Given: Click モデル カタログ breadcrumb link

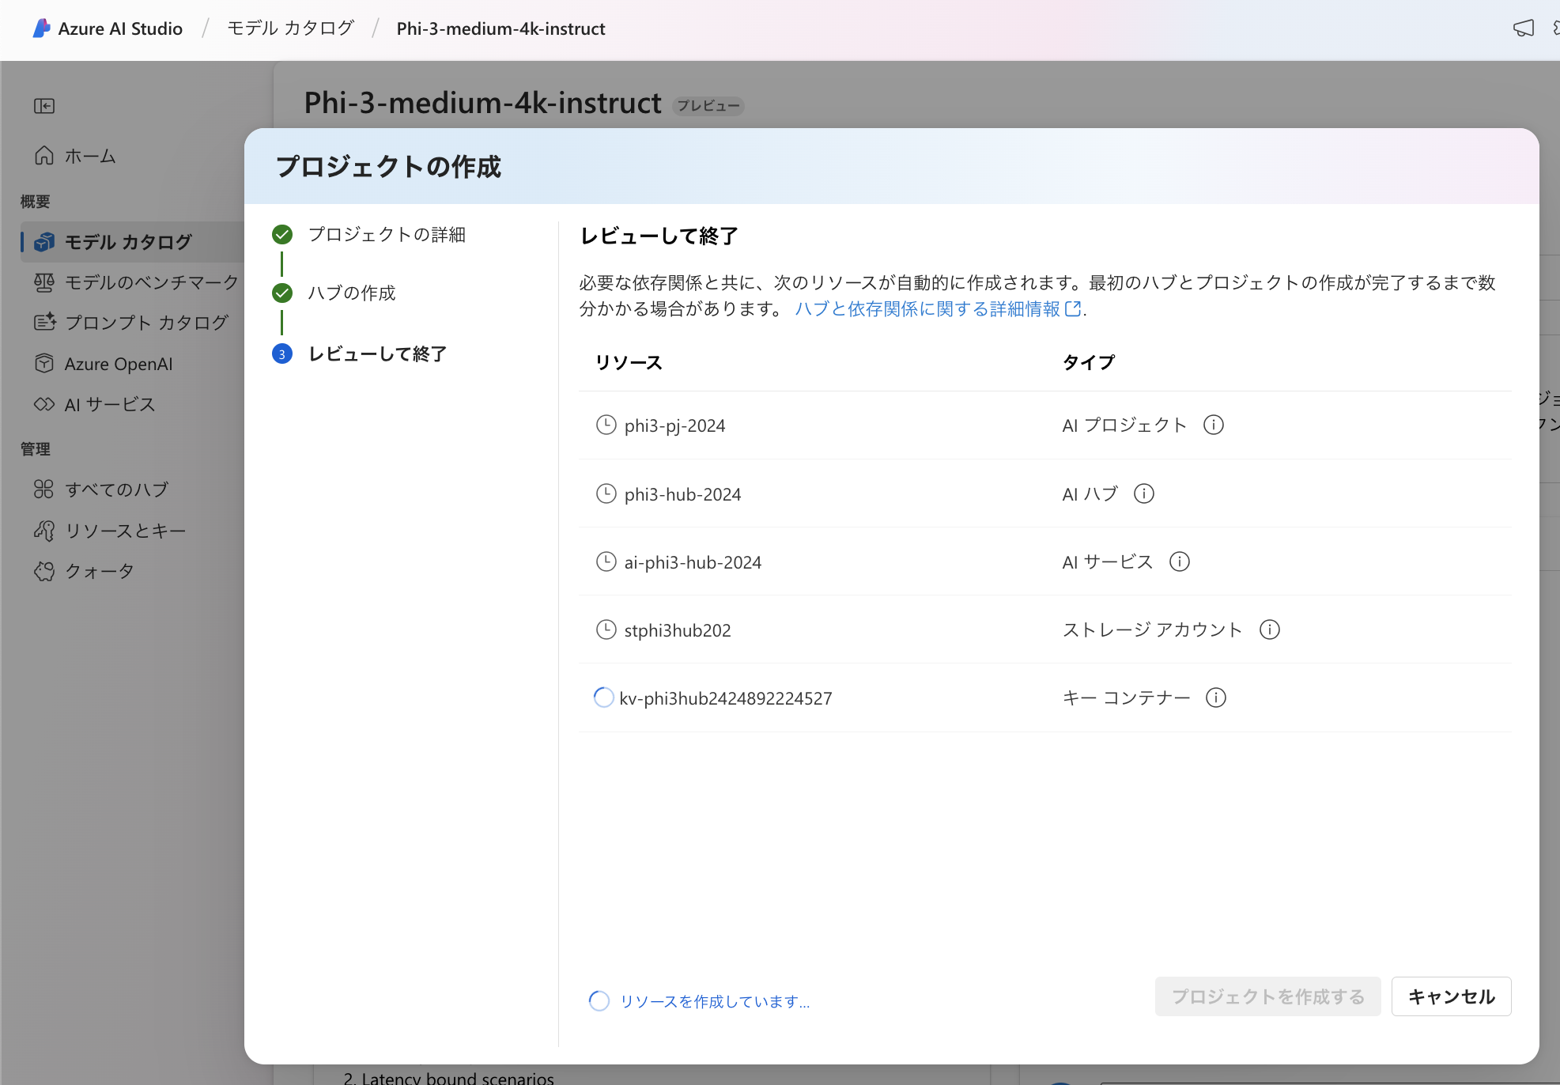Looking at the screenshot, I should 291,28.
